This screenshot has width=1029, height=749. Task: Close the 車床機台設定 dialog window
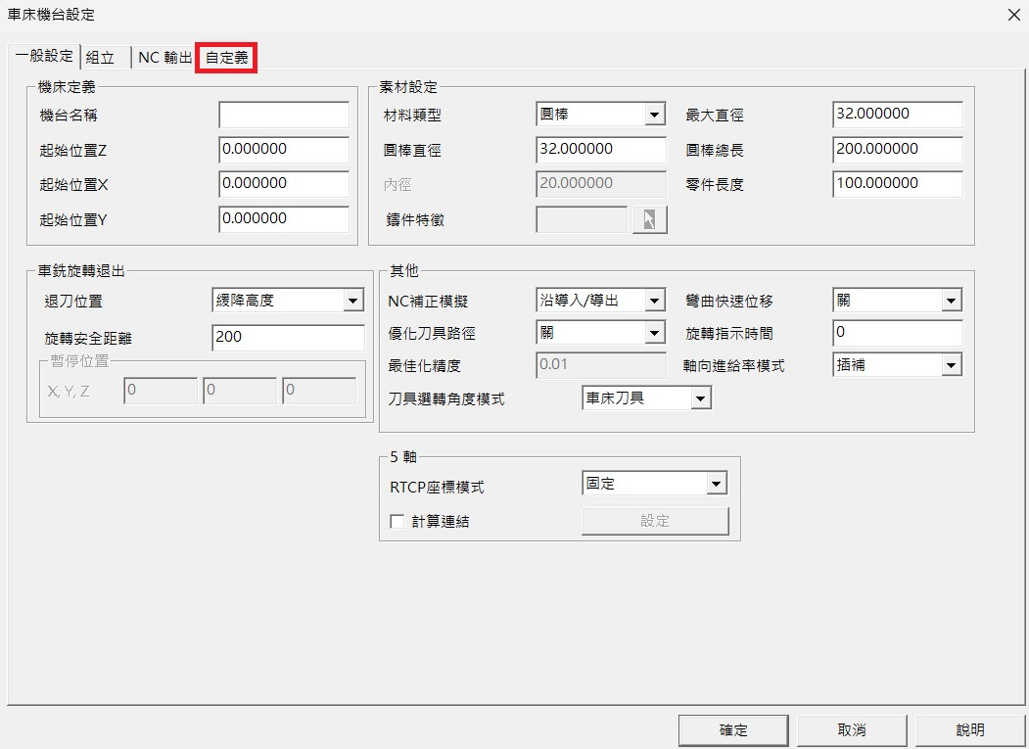tap(1013, 15)
